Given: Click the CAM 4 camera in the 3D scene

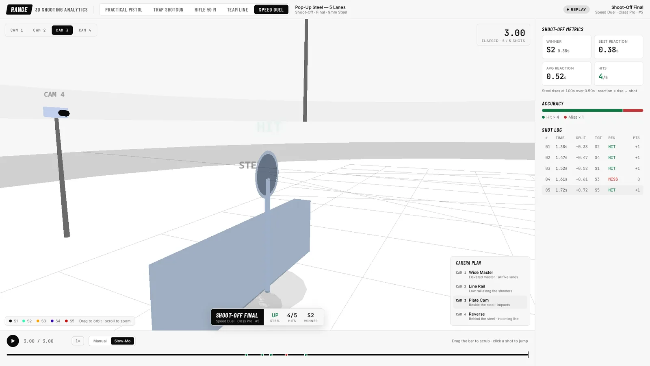Looking at the screenshot, I should (x=56, y=112).
